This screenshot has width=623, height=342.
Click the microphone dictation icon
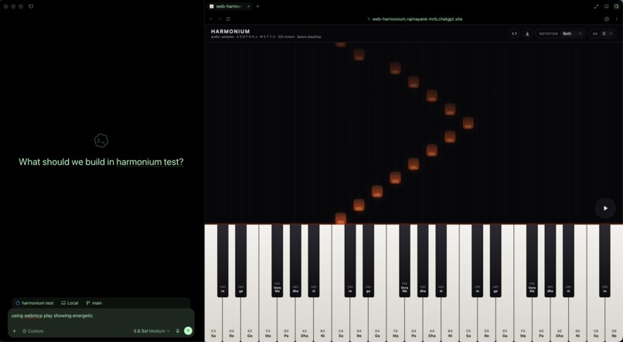point(178,331)
